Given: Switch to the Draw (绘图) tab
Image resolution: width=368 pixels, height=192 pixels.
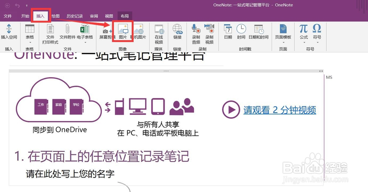Looking at the screenshot, I should click(x=56, y=16).
